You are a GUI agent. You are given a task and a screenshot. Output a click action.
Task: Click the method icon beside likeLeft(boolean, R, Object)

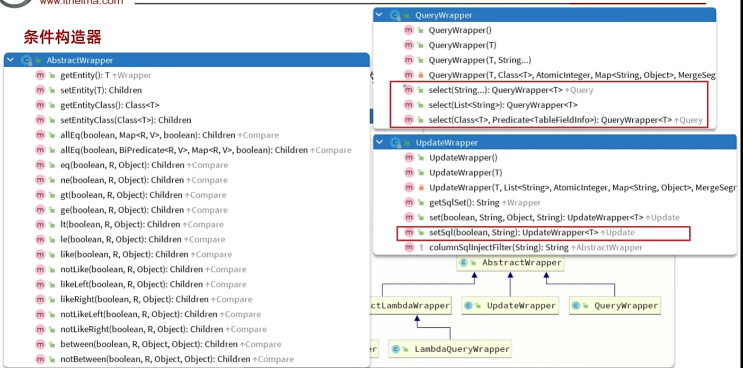[x=40, y=284]
